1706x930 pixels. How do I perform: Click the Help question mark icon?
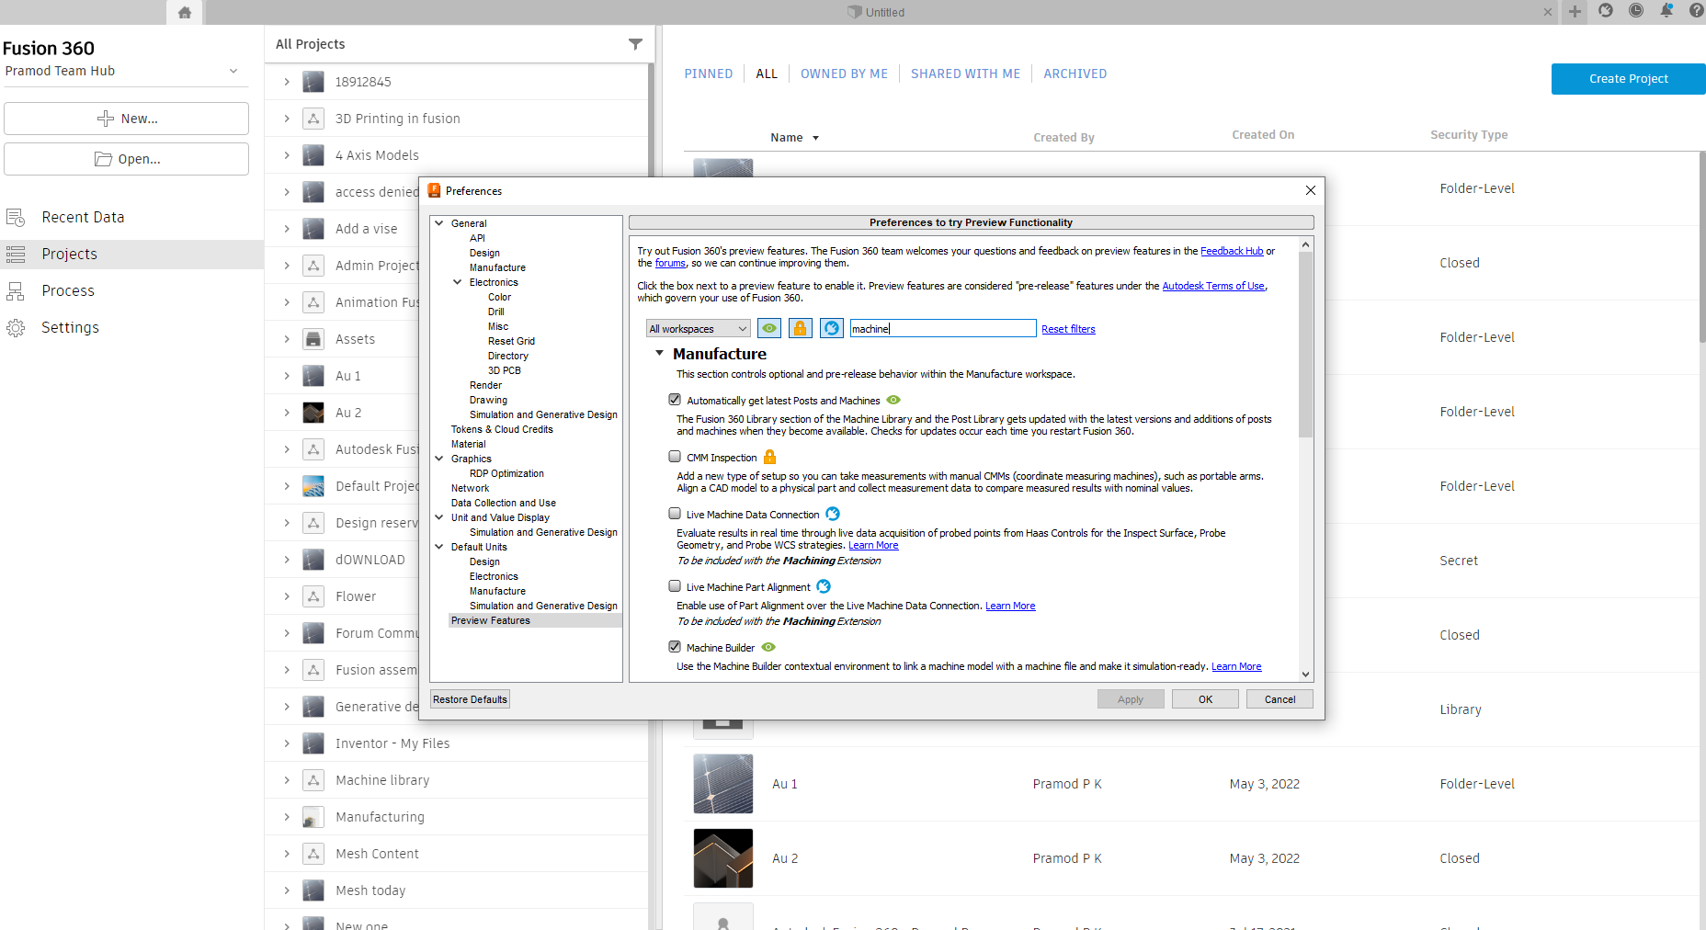[1697, 11]
